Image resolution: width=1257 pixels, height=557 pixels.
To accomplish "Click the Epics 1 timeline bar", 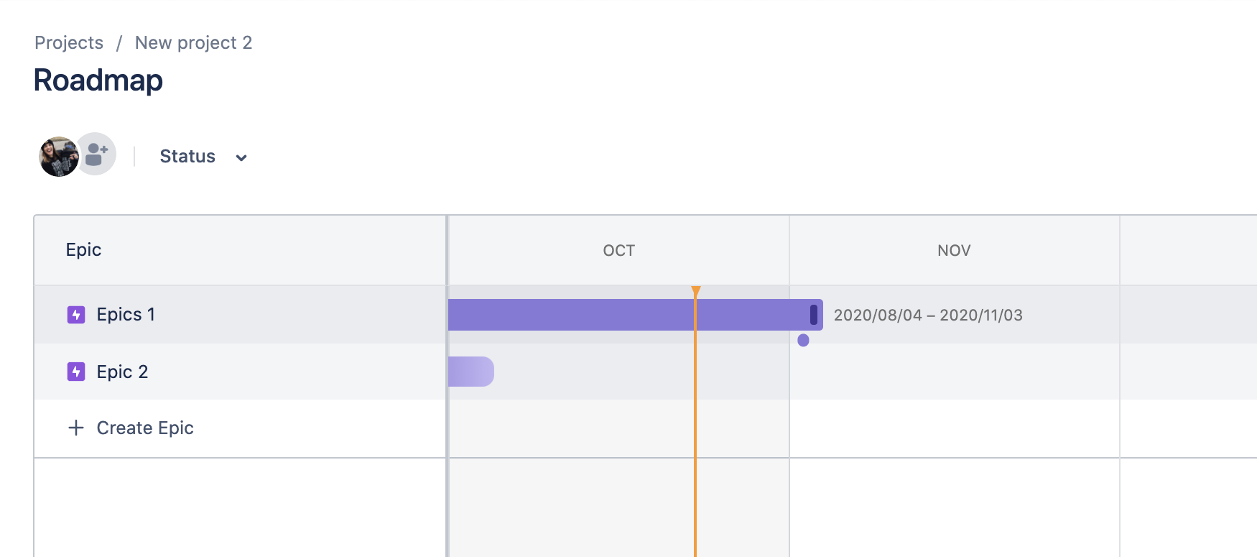I will click(632, 314).
